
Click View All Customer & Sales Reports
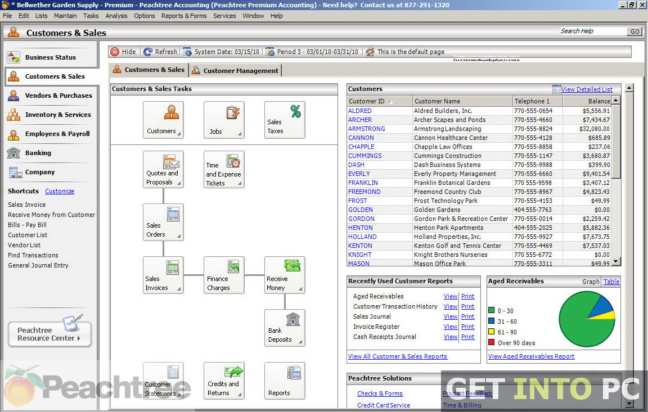pos(398,356)
